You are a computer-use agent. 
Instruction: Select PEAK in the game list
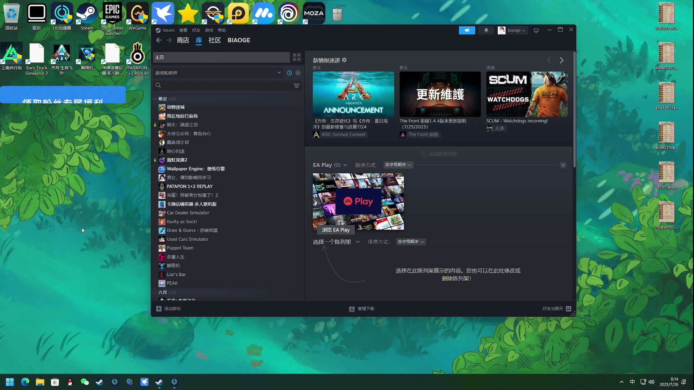tap(172, 283)
